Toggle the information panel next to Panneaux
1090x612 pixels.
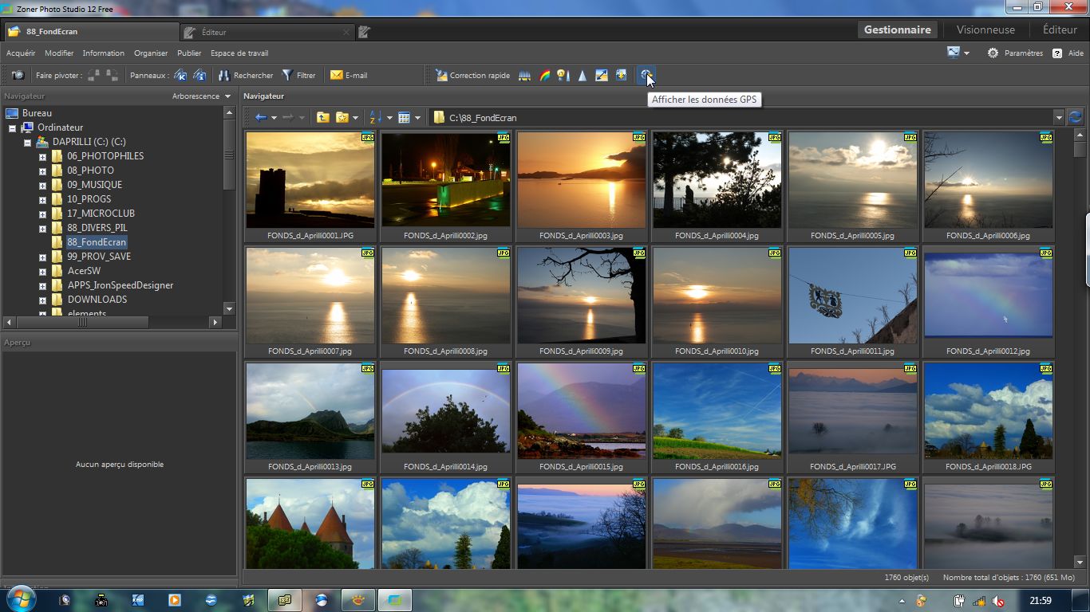pyautogui.click(x=199, y=75)
